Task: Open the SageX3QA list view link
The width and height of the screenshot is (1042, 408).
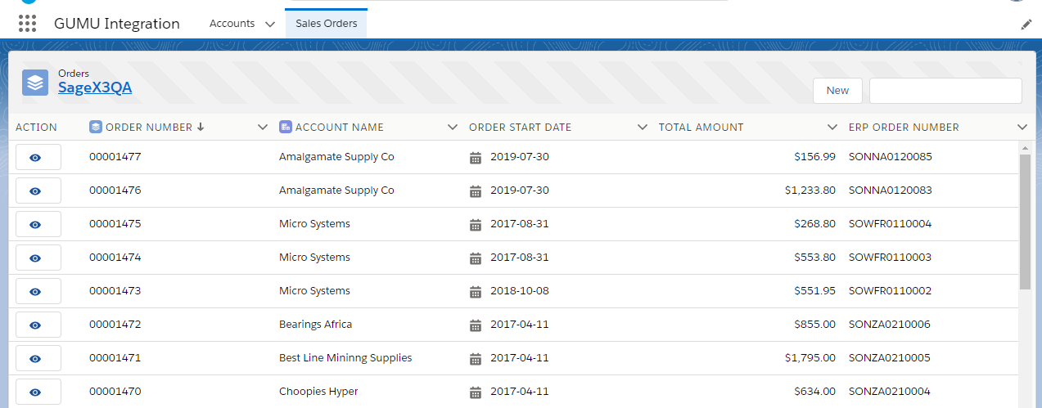Action: coord(95,87)
